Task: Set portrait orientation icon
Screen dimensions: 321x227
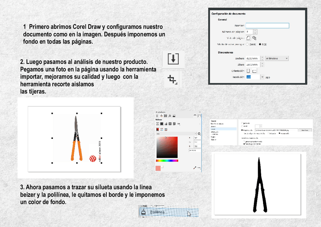Action: click(x=248, y=71)
